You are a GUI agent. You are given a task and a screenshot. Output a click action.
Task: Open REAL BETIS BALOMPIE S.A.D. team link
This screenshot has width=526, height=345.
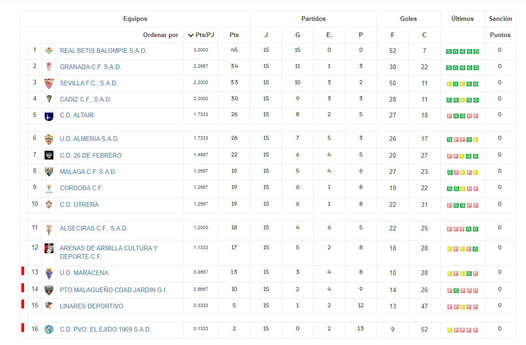(x=104, y=51)
